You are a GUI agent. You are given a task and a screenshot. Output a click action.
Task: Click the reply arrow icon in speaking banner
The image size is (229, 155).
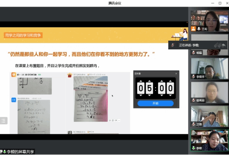(x=224, y=45)
